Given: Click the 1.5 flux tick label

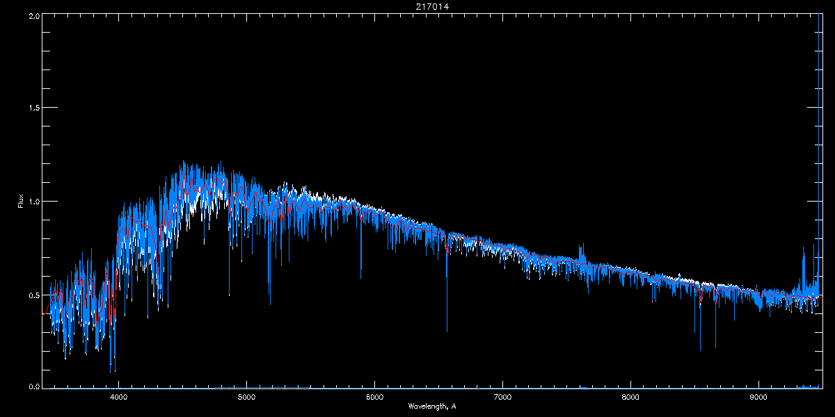Looking at the screenshot, I should pyautogui.click(x=33, y=108).
